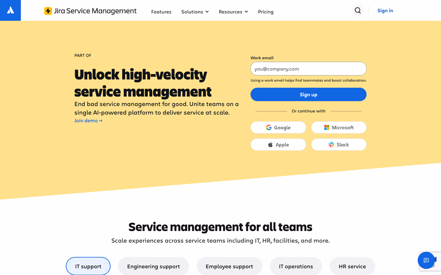Click the blue Sign up button
Screen dimensions: 441x275
pyautogui.click(x=308, y=95)
